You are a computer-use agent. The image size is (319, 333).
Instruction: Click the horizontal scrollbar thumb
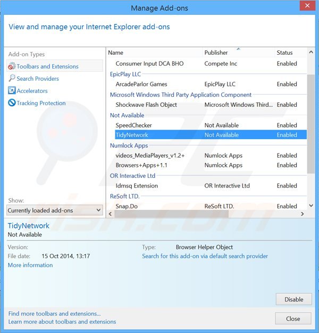click(x=171, y=214)
